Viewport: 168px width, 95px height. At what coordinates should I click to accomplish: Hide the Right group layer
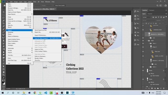[143, 41]
